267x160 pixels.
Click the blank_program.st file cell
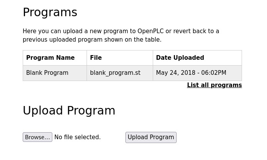coord(120,73)
